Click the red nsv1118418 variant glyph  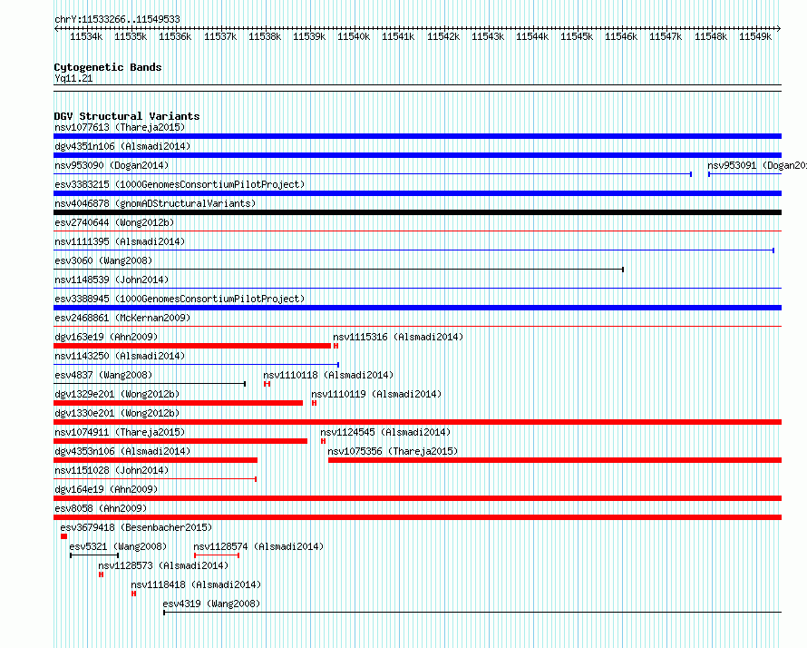(x=134, y=594)
